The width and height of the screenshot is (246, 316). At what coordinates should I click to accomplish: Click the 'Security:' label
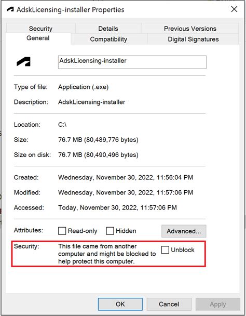tap(26, 246)
